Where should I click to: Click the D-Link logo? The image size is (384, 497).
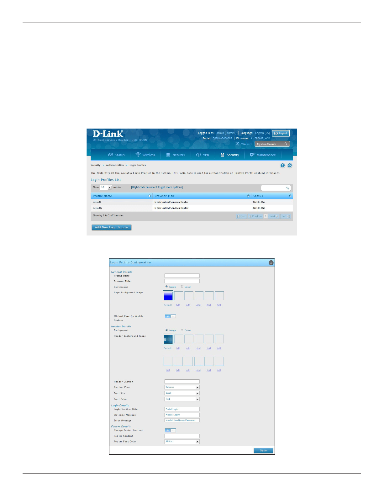[108, 134]
